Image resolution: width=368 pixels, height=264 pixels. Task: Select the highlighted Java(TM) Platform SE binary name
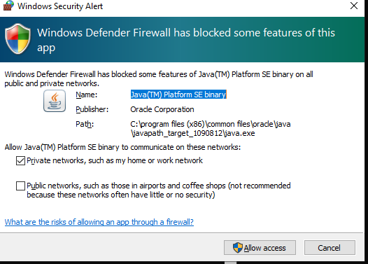click(x=178, y=95)
